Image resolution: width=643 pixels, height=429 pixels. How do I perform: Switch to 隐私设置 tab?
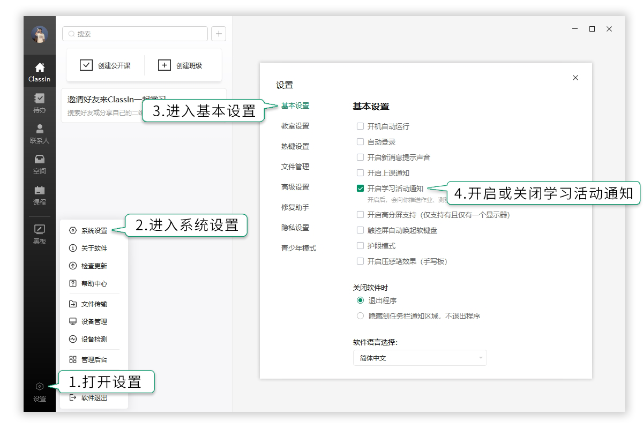(x=295, y=228)
